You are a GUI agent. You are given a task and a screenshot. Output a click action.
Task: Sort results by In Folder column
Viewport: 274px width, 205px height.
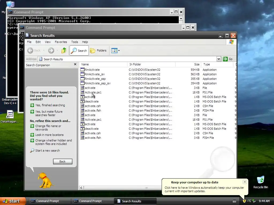click(151, 64)
